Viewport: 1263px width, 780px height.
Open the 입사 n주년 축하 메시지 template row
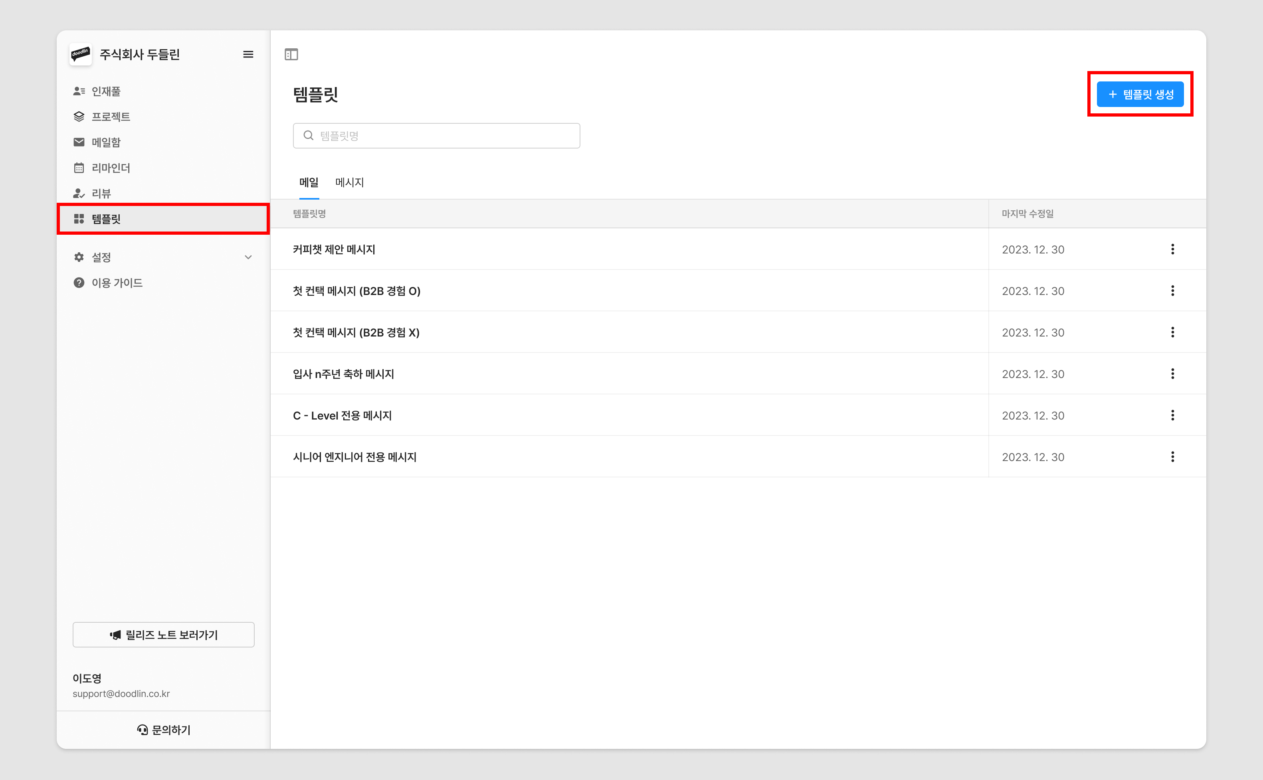343,374
